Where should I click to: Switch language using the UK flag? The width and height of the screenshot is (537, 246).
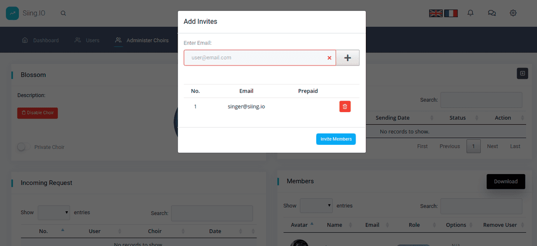pyautogui.click(x=436, y=13)
